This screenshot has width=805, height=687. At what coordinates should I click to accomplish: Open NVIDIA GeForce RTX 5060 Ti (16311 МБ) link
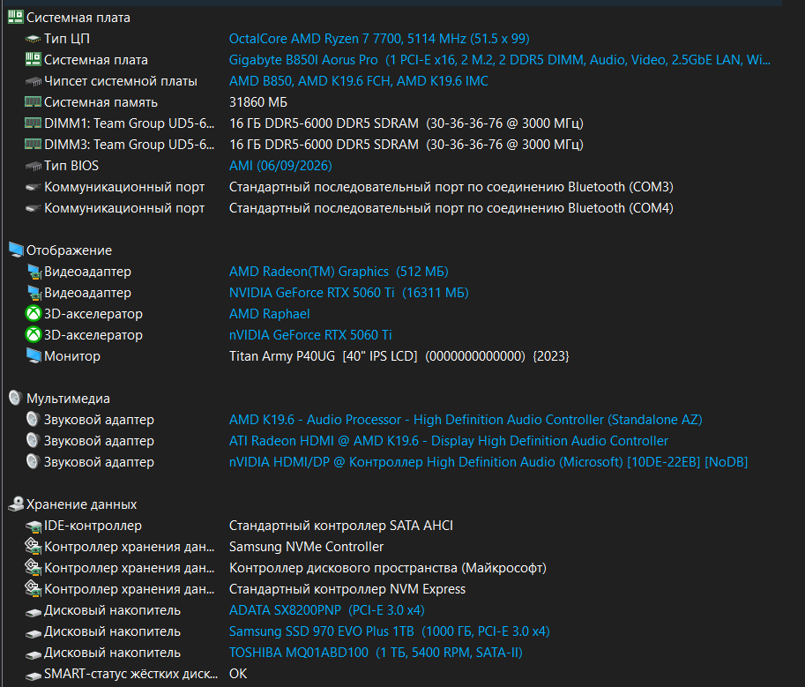click(348, 292)
